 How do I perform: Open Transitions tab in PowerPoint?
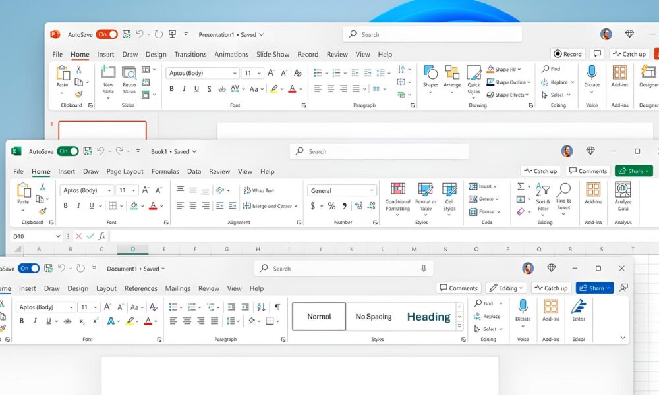click(x=190, y=54)
